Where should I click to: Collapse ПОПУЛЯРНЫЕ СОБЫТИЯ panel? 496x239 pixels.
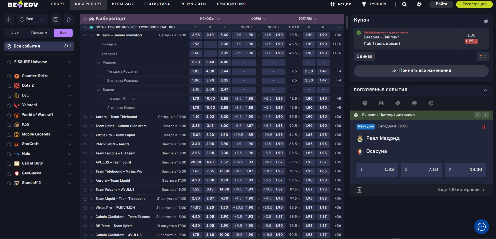[485, 90]
